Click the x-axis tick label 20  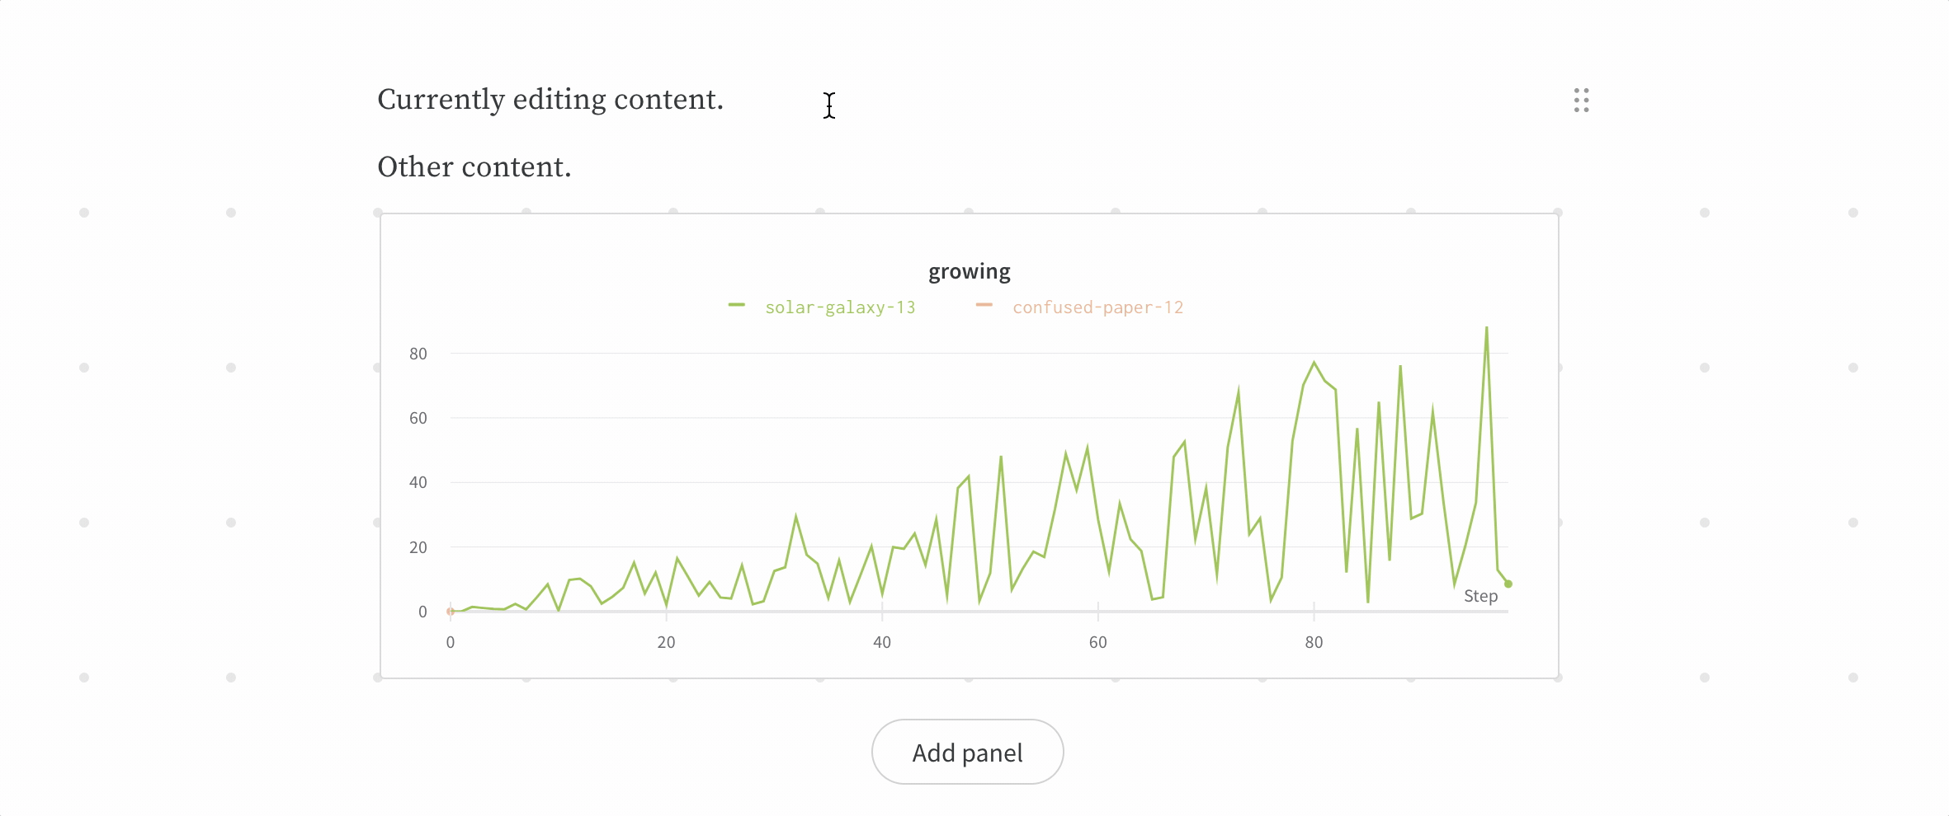point(666,643)
